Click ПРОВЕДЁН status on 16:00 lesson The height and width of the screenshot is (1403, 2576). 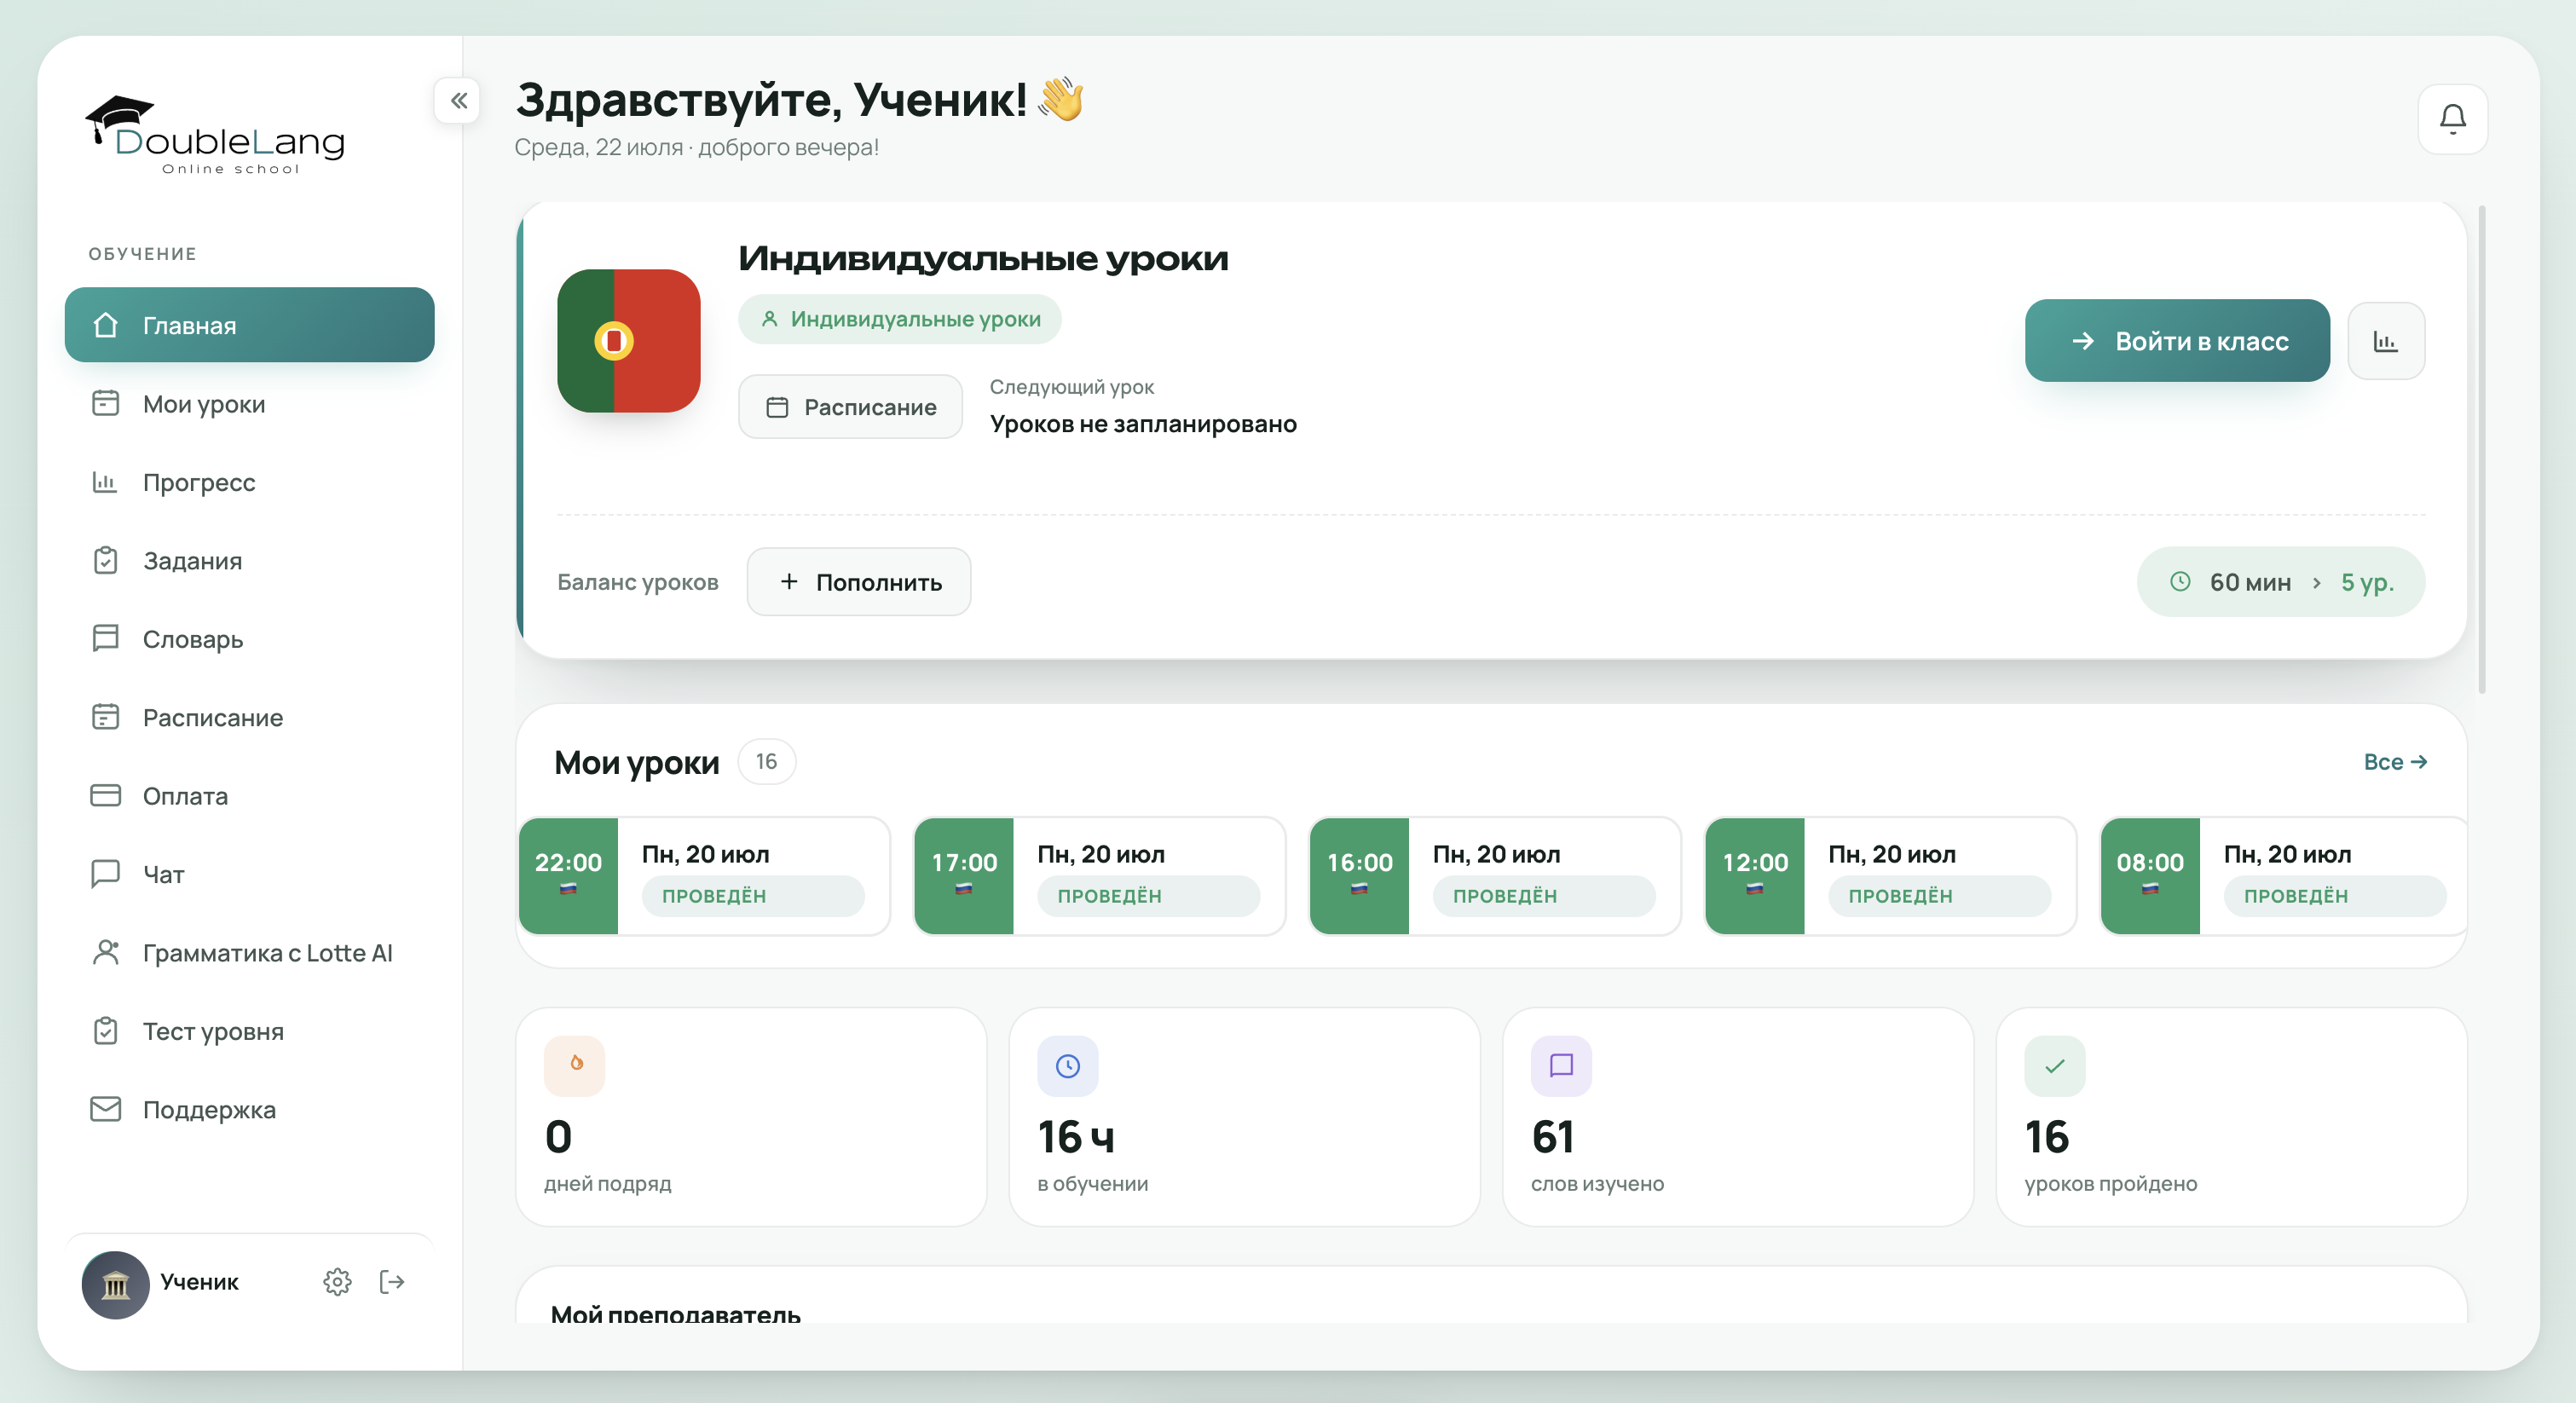coord(1543,895)
